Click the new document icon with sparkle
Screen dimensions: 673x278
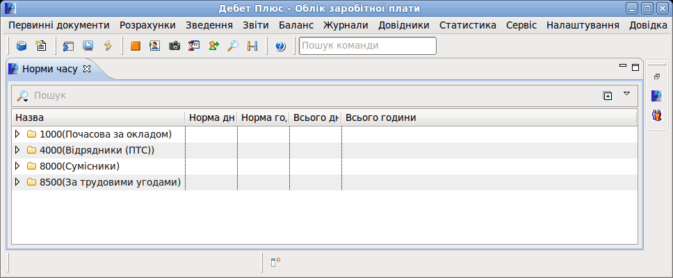pos(41,46)
